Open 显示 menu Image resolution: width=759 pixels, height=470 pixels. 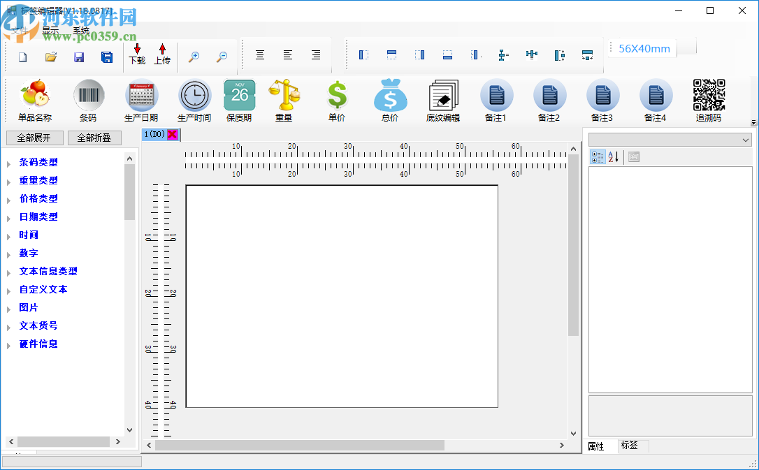(50, 31)
